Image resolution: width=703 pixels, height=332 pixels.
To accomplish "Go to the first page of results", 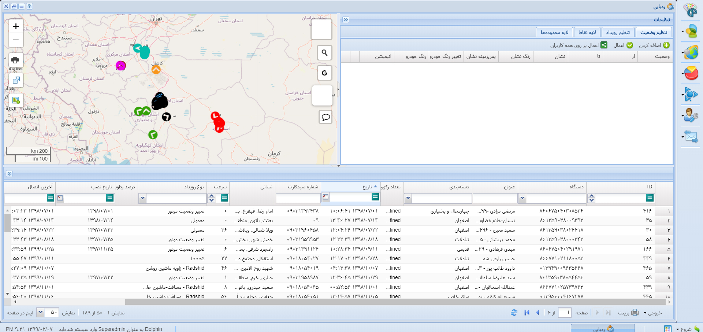I will click(527, 313).
